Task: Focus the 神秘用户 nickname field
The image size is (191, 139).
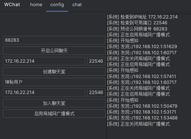Action: pos(54,82)
